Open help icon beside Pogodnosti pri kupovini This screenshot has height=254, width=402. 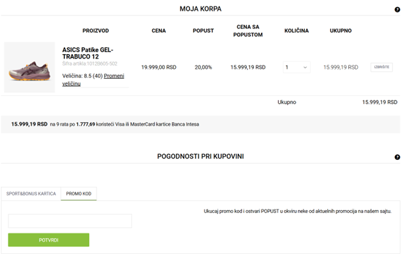point(397,157)
